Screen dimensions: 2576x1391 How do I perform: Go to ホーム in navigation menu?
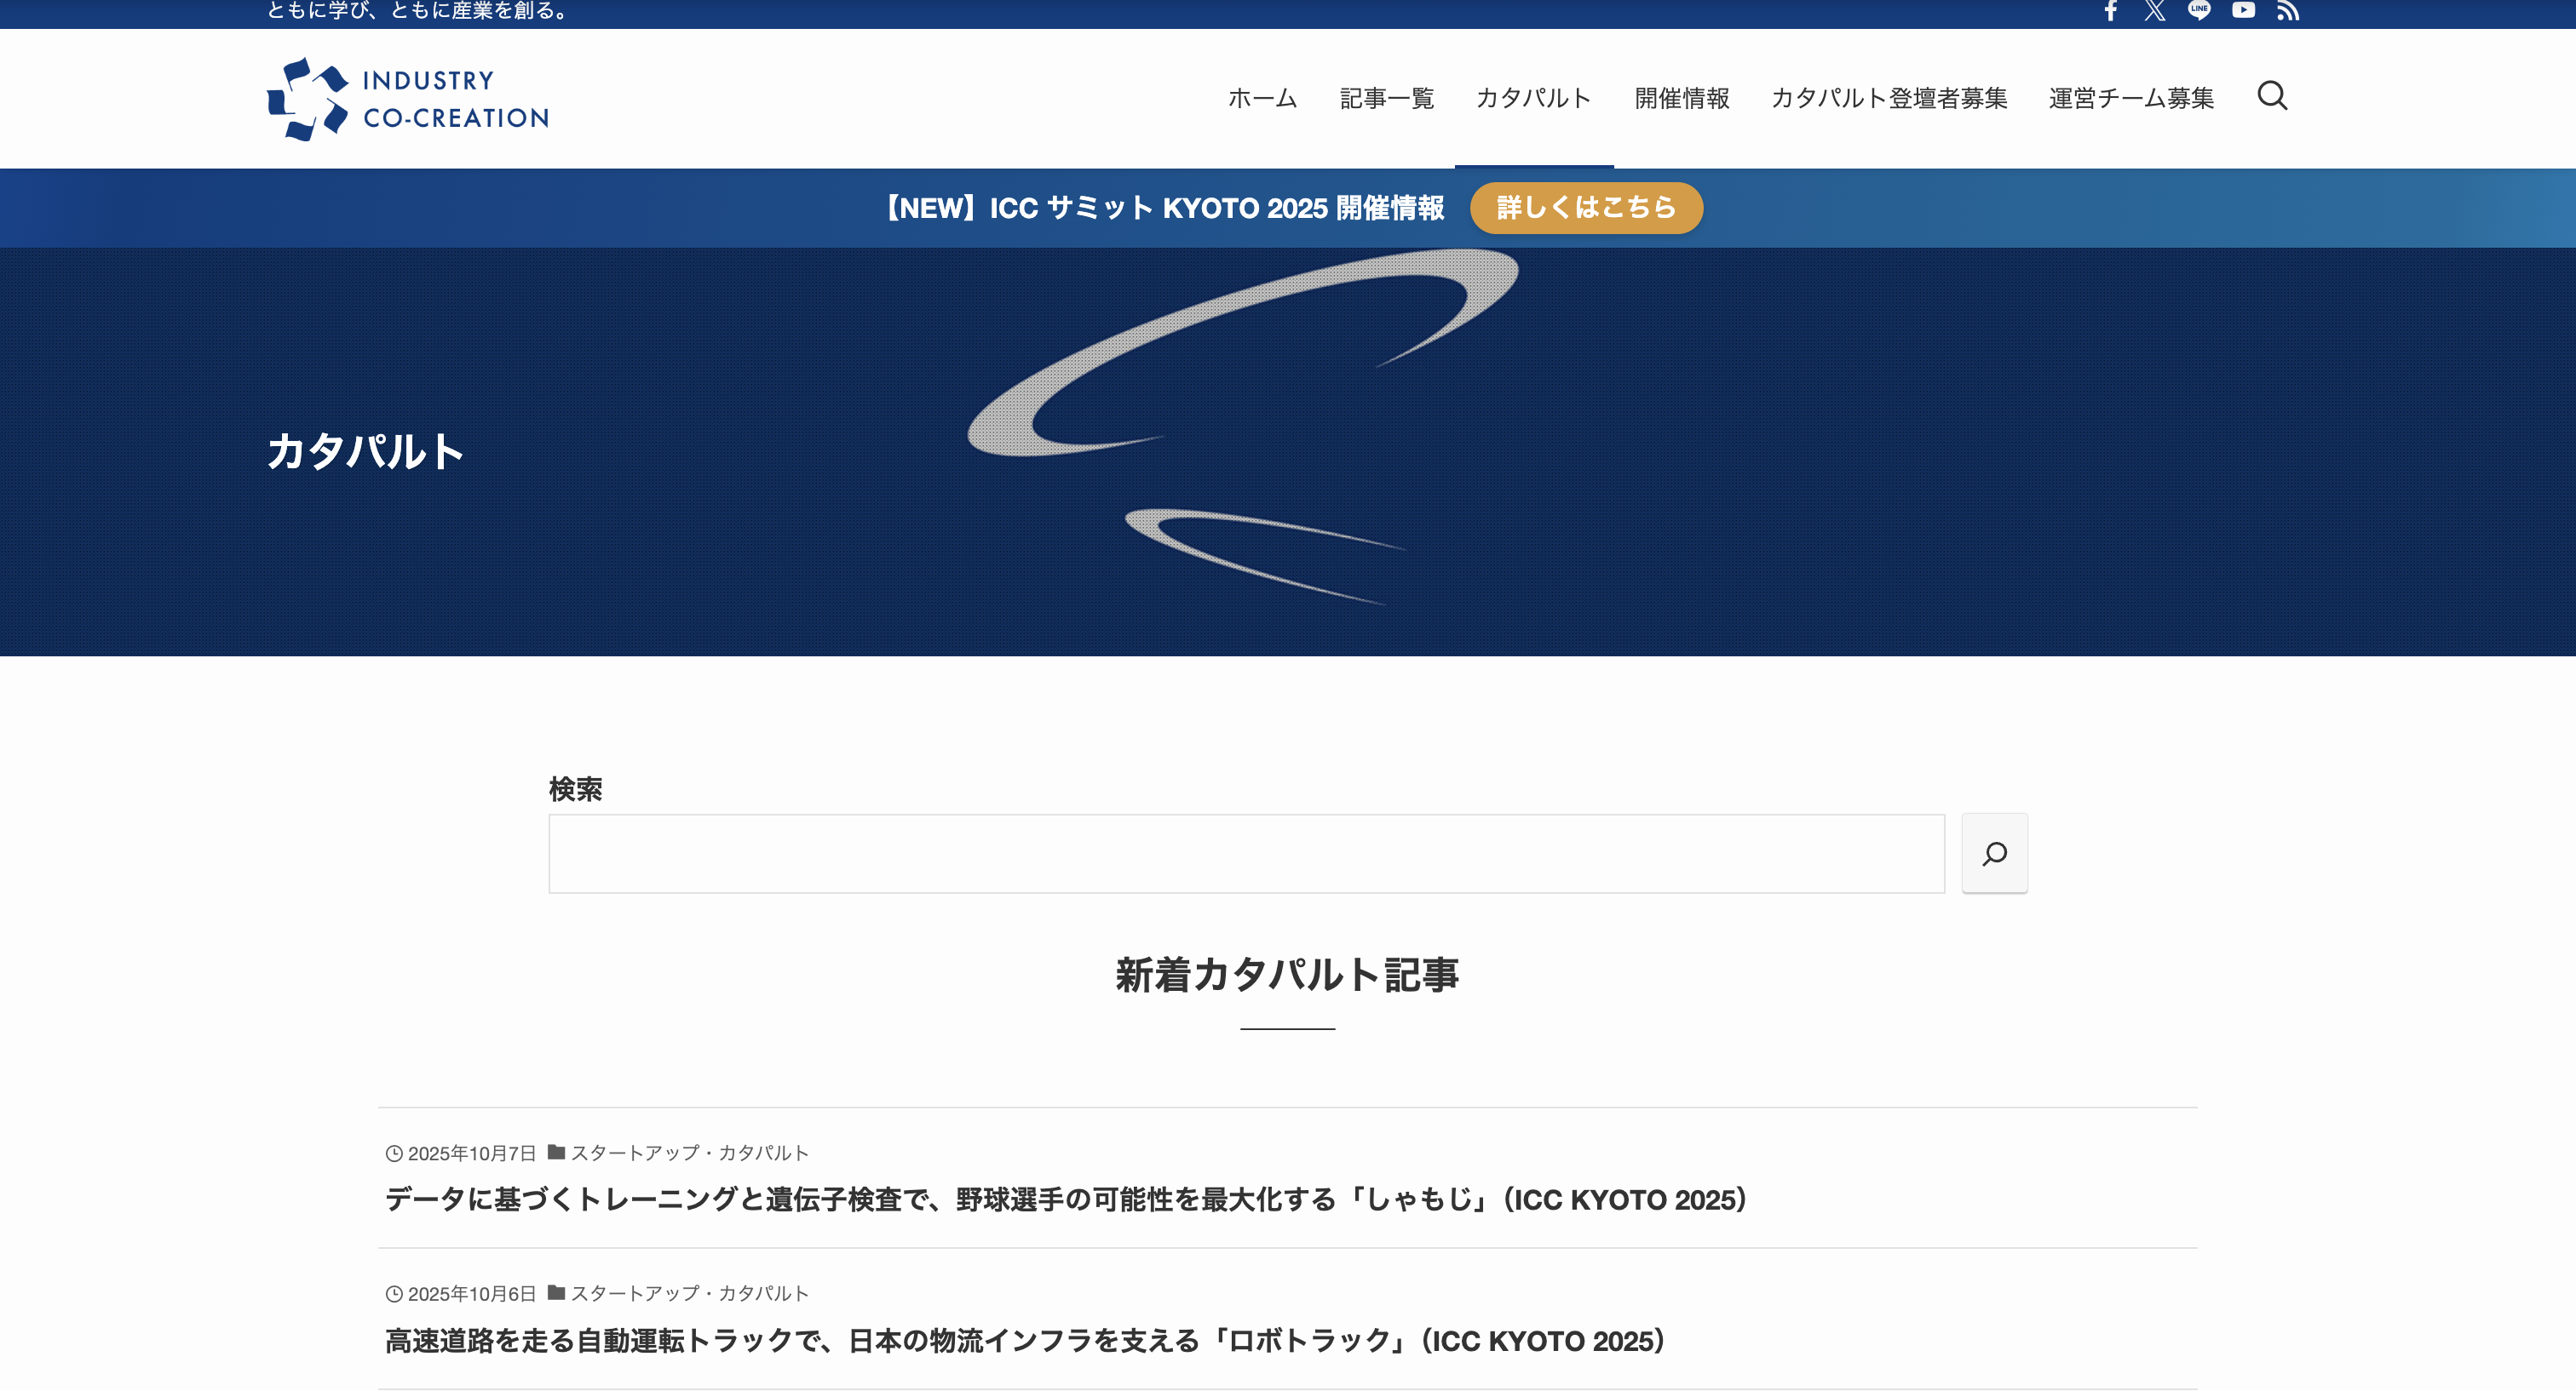1262,98
